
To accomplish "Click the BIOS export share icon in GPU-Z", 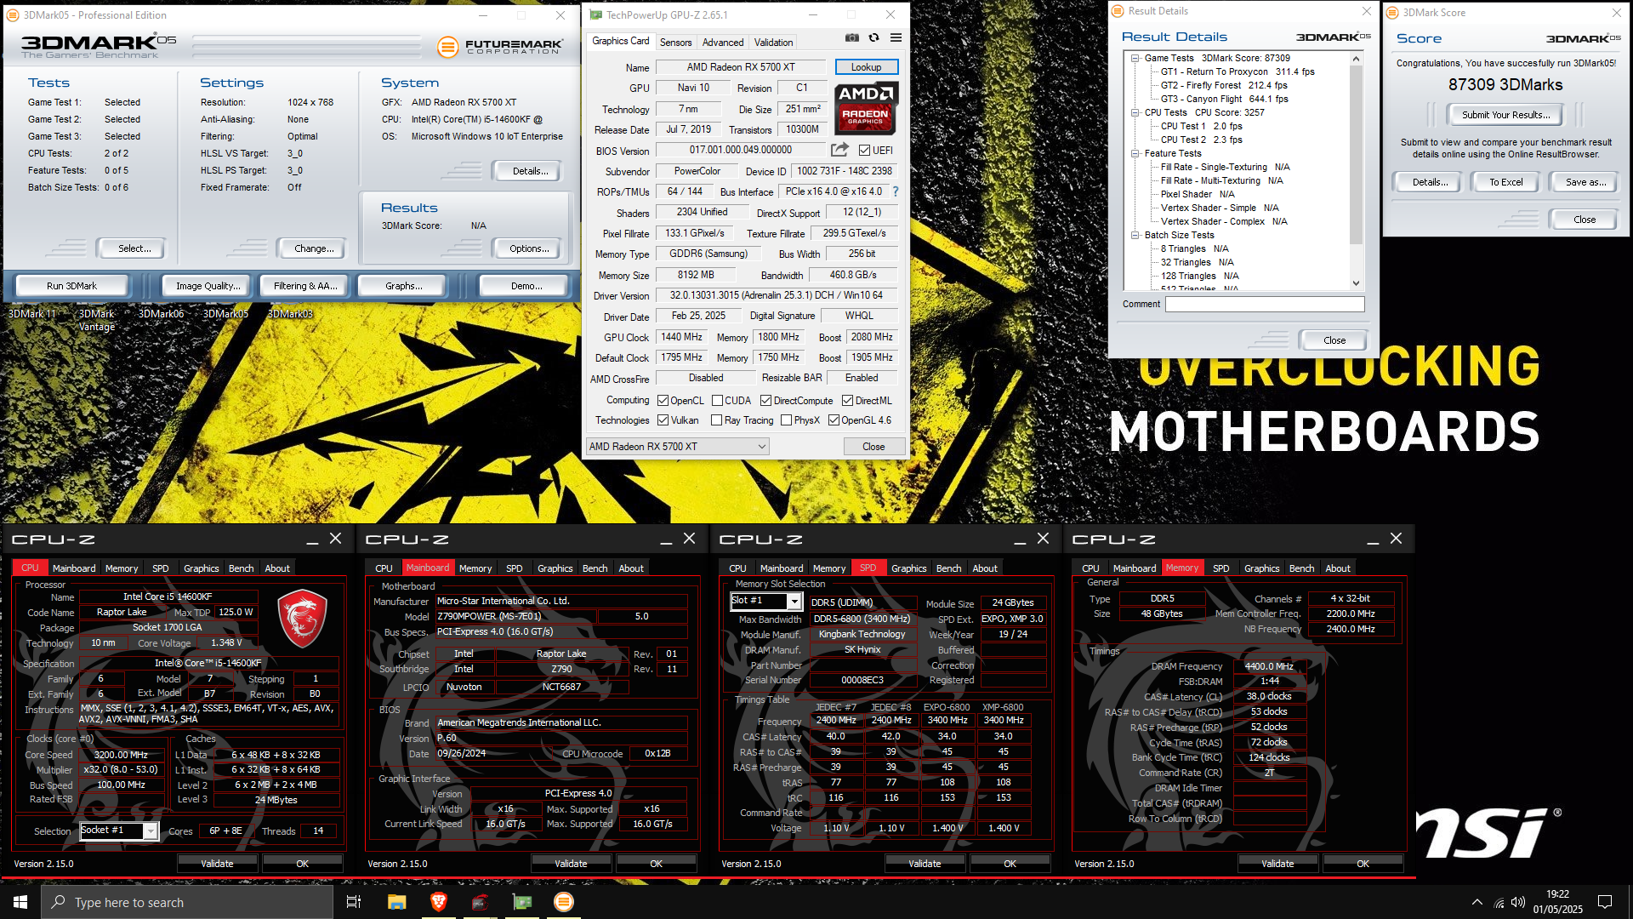I will pyautogui.click(x=839, y=150).
